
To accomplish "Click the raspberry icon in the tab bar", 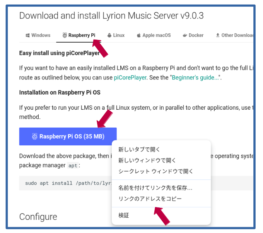I will click(x=65, y=35).
